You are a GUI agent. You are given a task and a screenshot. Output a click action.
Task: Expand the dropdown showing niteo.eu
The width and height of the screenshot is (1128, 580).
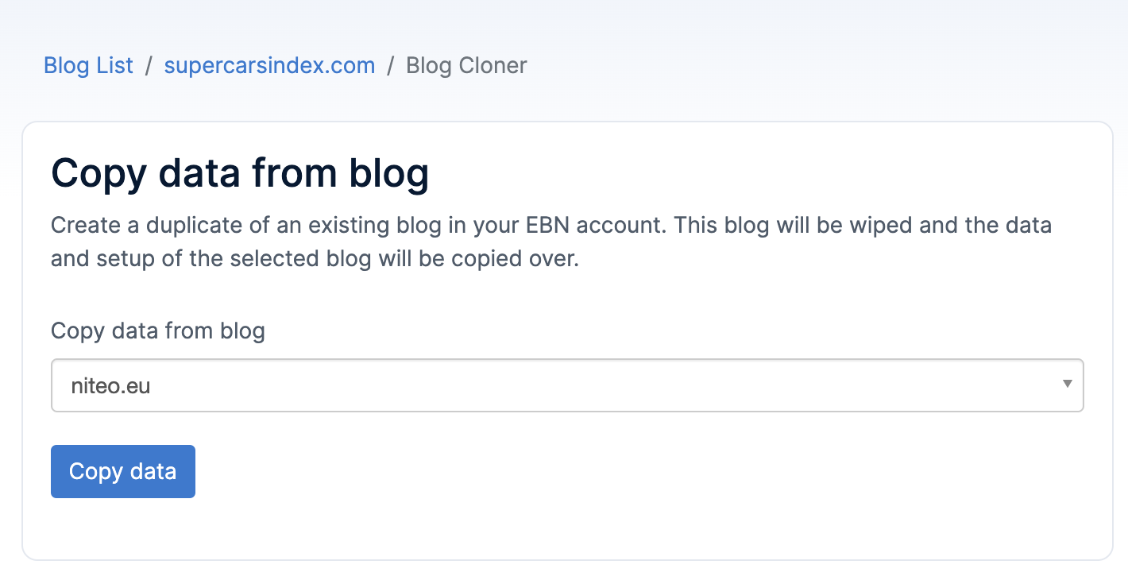pyautogui.click(x=567, y=385)
